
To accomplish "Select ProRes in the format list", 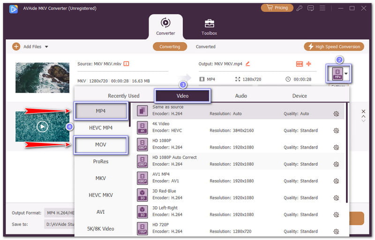I will coord(101,162).
